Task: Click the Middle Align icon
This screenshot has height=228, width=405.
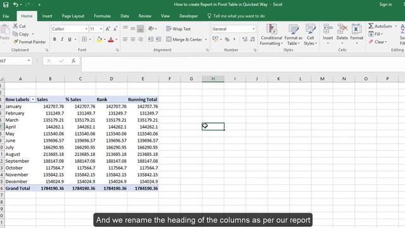Action: click(133, 28)
